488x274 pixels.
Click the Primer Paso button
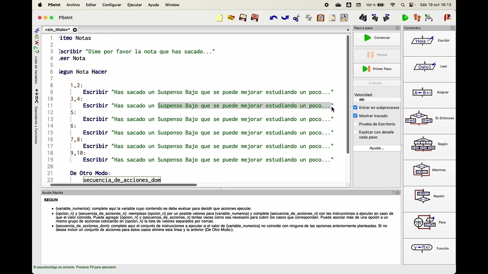click(377, 69)
